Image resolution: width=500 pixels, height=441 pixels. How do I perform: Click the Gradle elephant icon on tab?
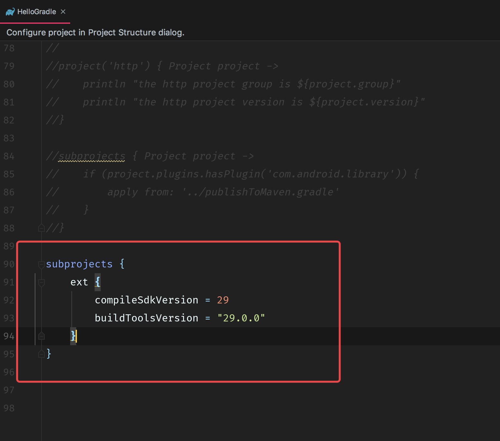pos(10,12)
